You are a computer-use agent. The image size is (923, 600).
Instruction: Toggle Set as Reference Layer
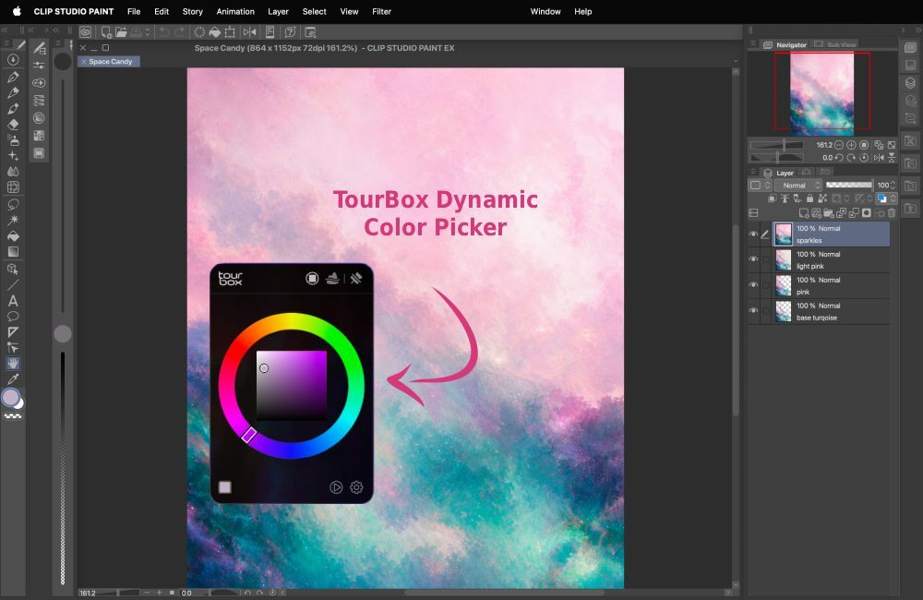click(784, 199)
